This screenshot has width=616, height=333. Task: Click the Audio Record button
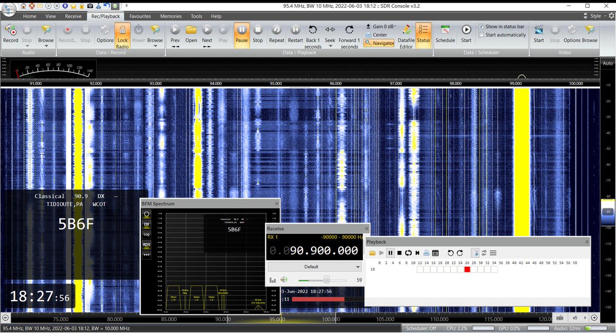click(x=10, y=34)
